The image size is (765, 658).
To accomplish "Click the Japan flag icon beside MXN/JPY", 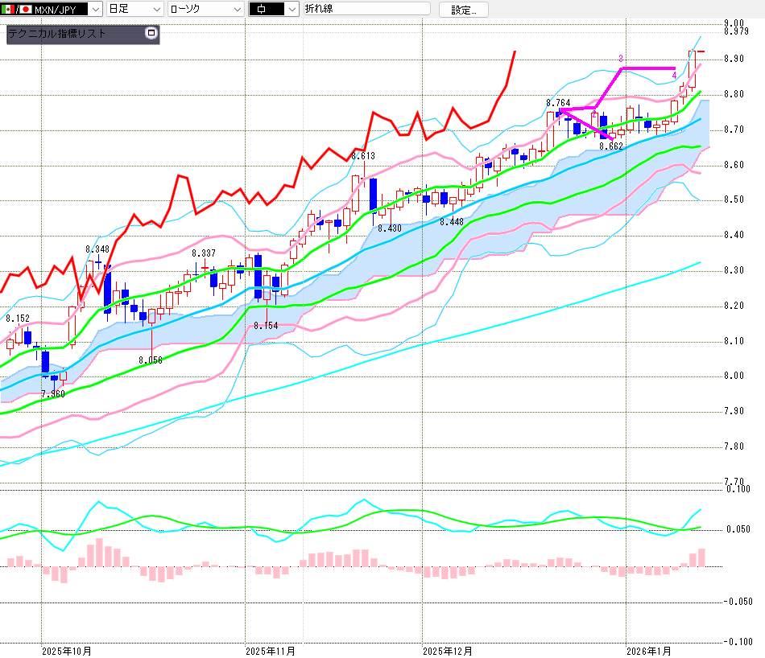I will pyautogui.click(x=25, y=10).
